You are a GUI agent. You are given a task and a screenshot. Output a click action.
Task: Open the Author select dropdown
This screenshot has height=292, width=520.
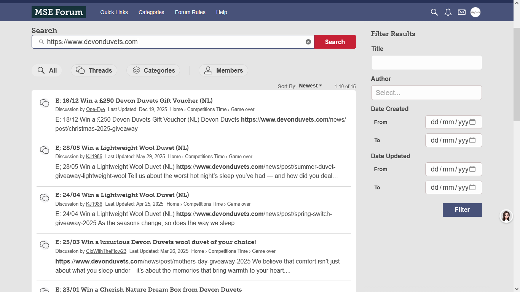[426, 93]
